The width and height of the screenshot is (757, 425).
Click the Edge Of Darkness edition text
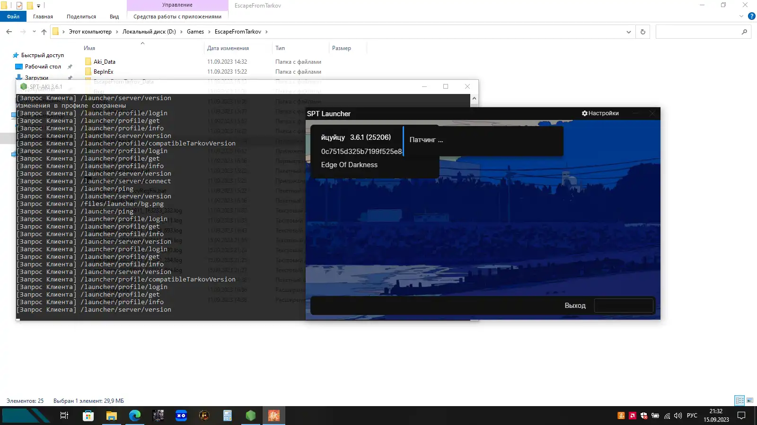[x=349, y=165]
